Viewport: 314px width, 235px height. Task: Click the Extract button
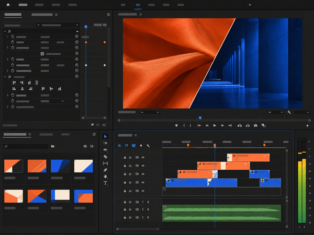coord(248,125)
